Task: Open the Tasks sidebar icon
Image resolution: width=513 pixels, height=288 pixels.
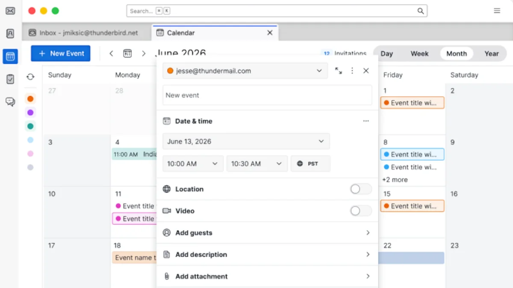Action: (x=10, y=79)
